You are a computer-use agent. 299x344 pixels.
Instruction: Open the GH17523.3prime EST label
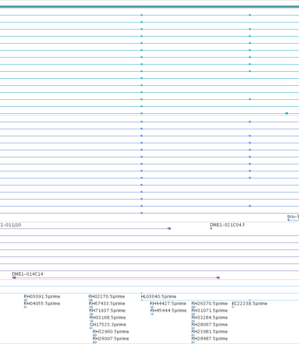[108, 325]
